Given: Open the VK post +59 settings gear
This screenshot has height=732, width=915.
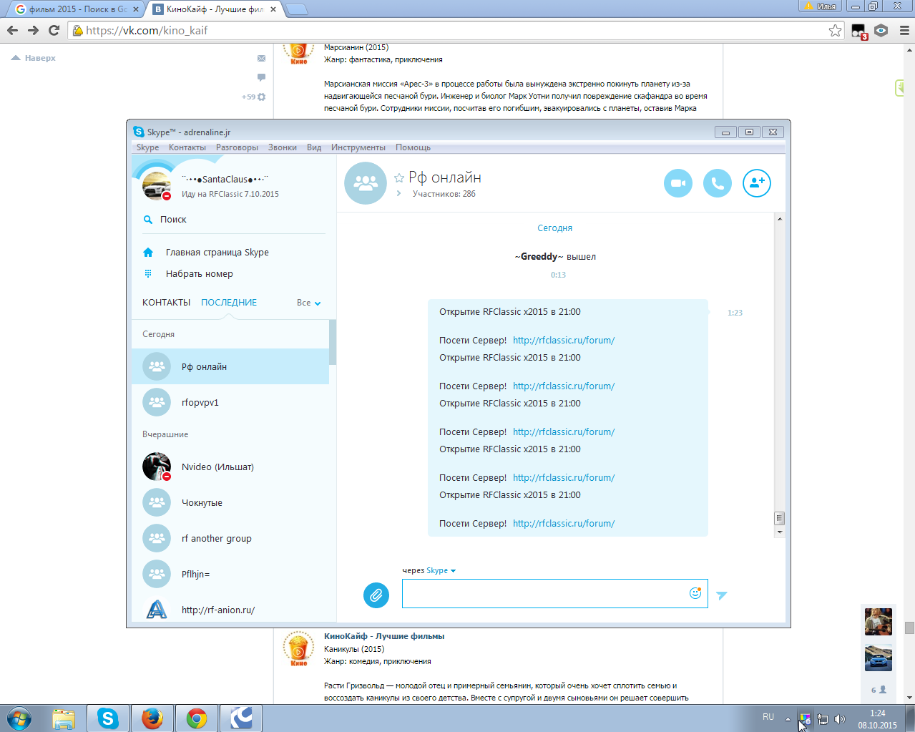Looking at the screenshot, I should [x=261, y=97].
